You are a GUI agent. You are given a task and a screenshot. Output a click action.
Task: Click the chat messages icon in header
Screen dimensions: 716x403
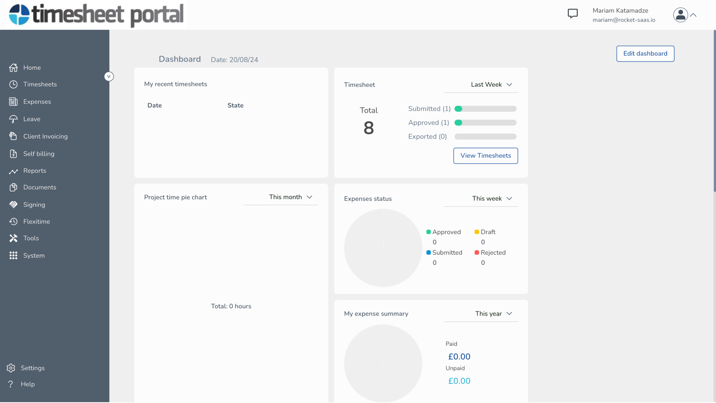click(572, 13)
